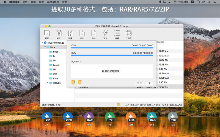Click the teal CAB format badge
Viewport: 220px width, 137px height.
coord(152,117)
